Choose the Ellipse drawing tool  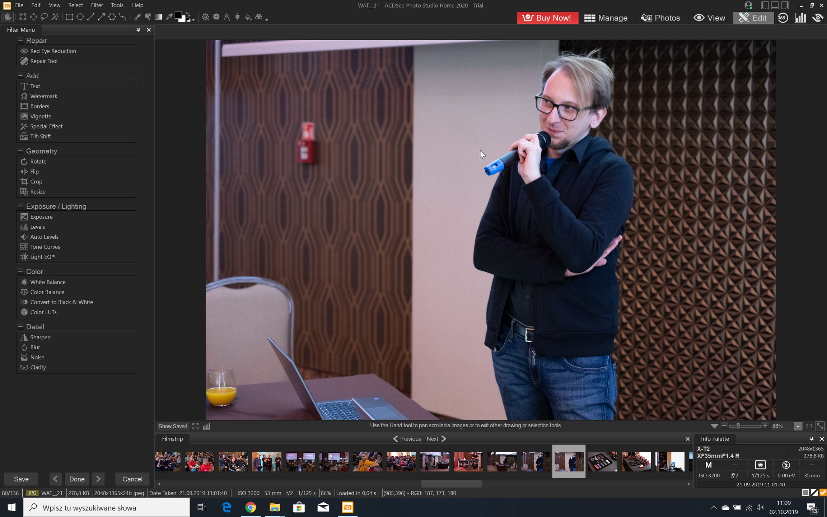tap(80, 17)
